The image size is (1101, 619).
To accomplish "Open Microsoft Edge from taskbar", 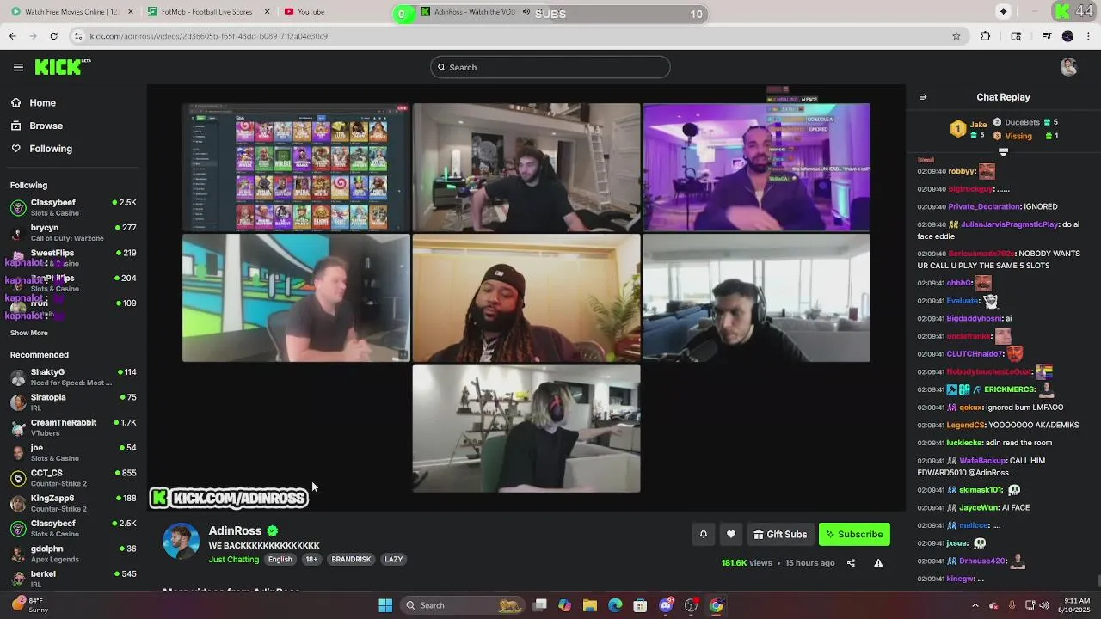I will [615, 605].
